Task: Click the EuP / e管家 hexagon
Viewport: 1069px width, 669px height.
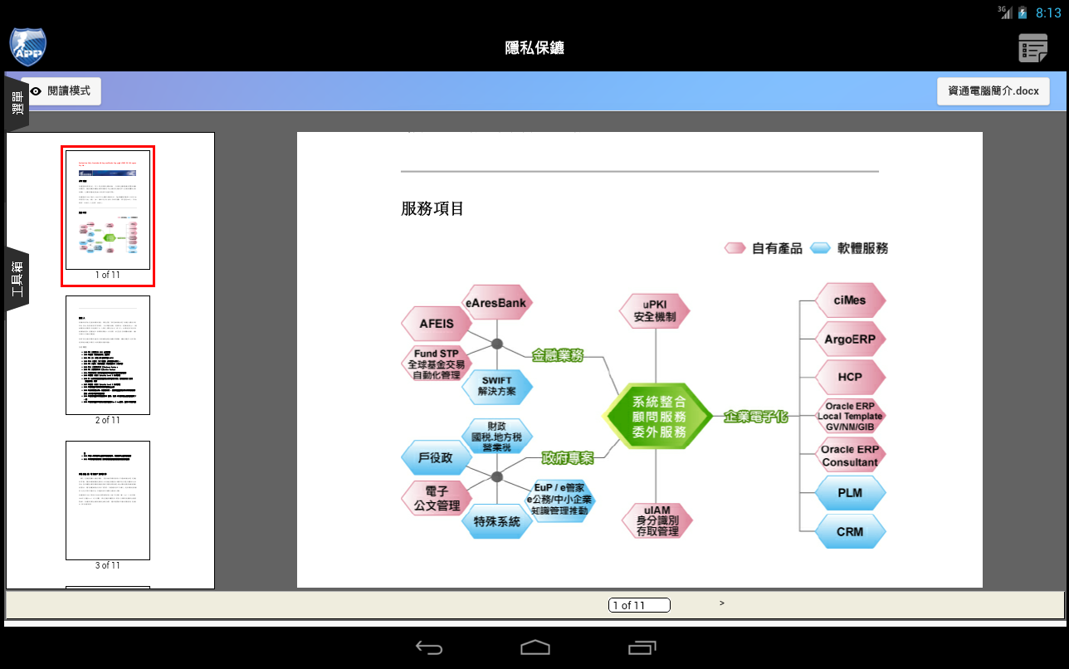Action: (x=559, y=500)
